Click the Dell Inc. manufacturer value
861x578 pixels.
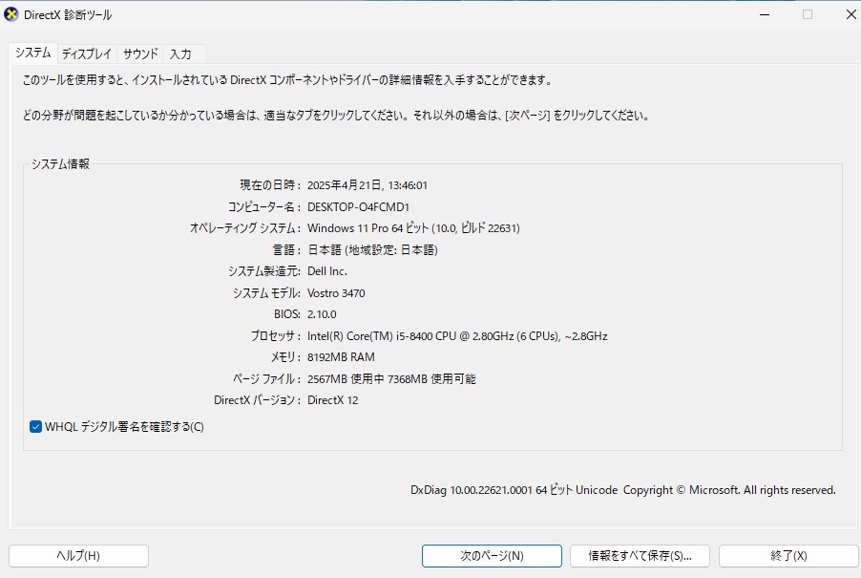pos(326,271)
